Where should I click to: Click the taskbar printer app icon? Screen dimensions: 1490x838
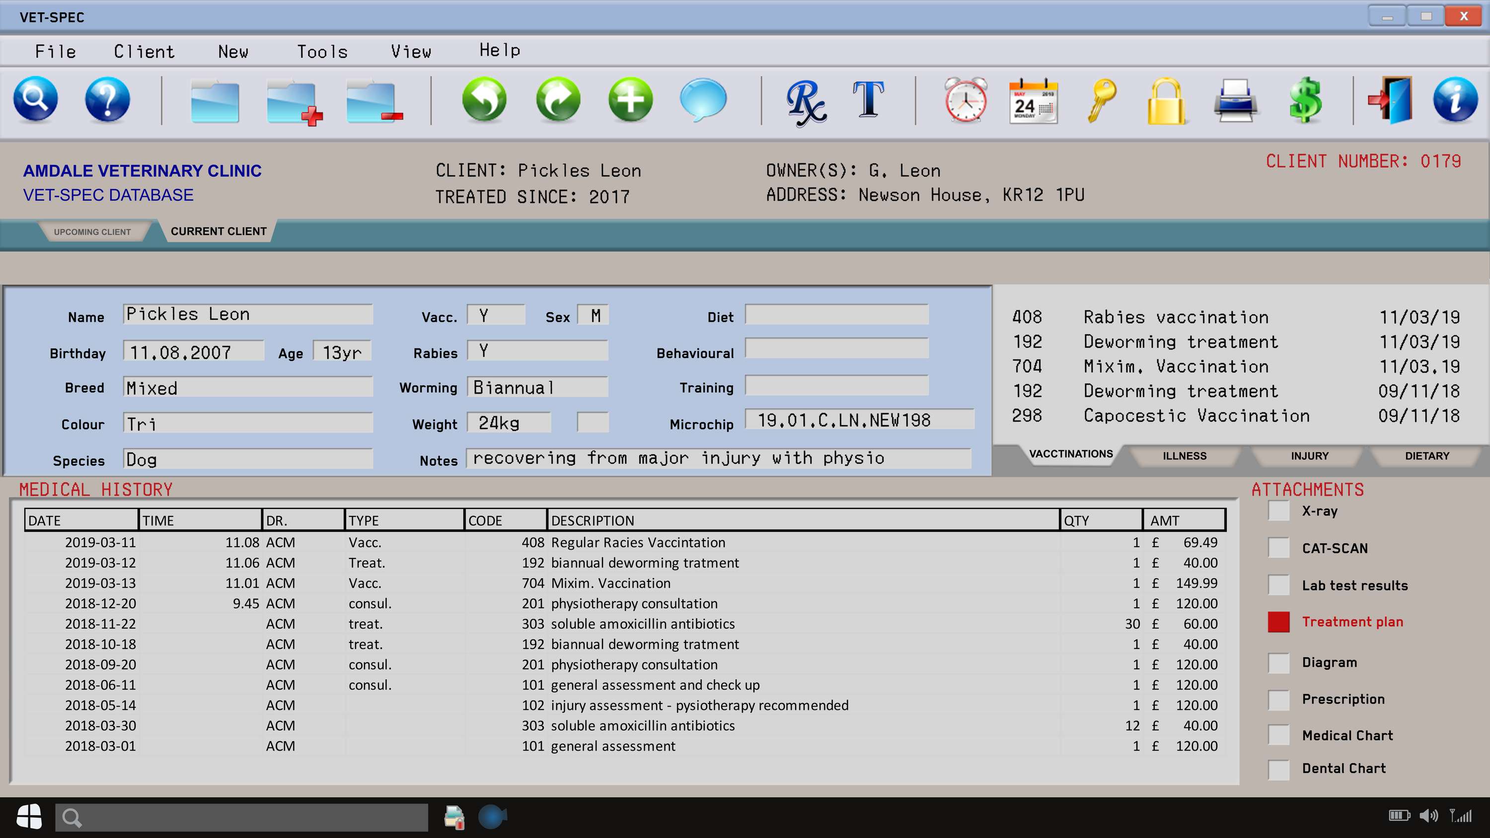point(454,817)
